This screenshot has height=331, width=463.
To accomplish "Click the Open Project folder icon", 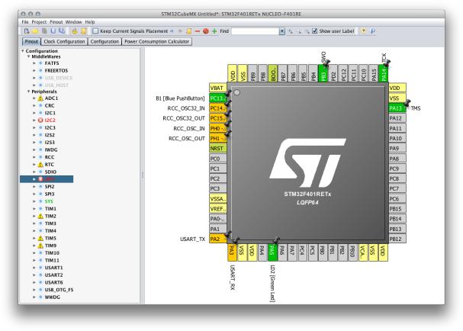I will pyautogui.click(x=35, y=31).
